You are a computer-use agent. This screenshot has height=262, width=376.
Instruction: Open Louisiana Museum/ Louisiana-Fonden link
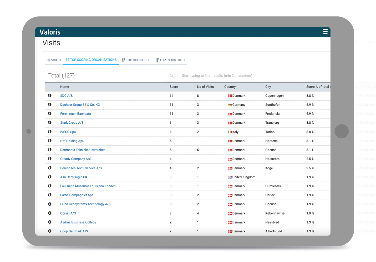coord(88,186)
